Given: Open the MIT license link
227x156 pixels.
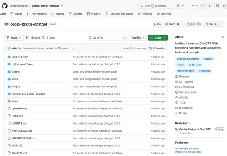Looking at the screenshot, I should click(x=186, y=82).
